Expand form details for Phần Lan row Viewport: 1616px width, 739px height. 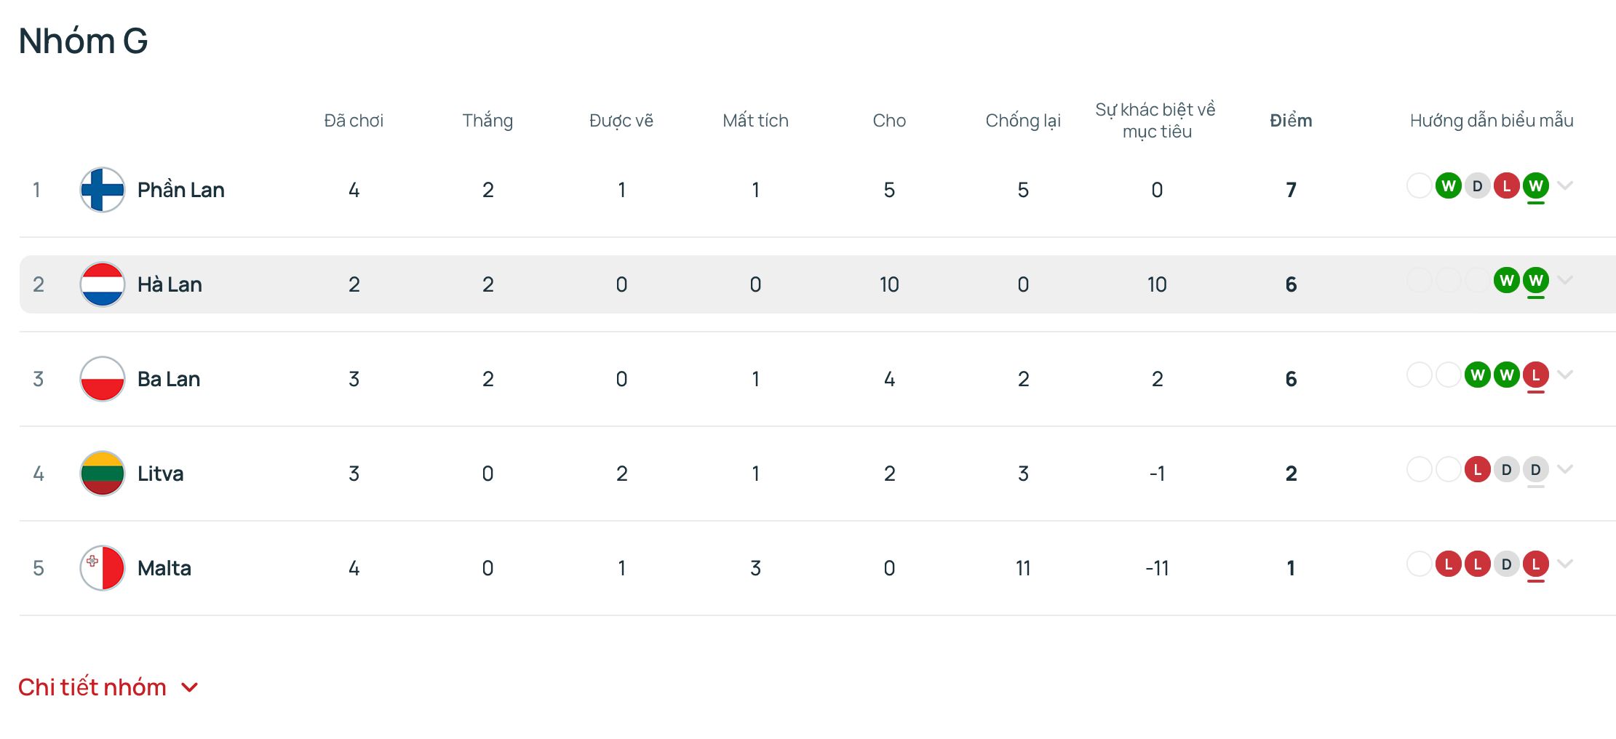tap(1566, 185)
